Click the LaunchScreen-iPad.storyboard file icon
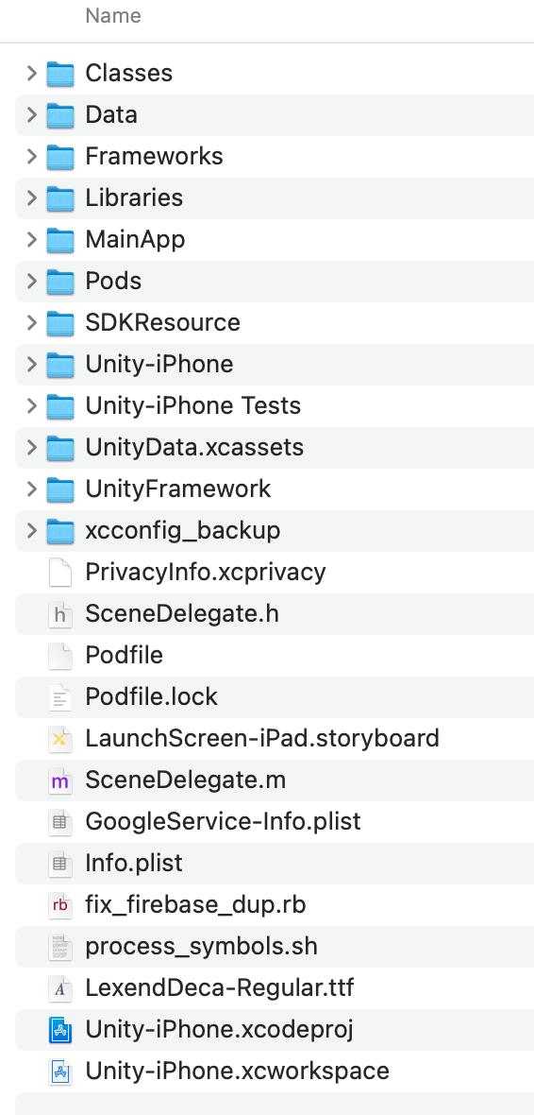Viewport: 534px width, 1115px height. pos(60,739)
